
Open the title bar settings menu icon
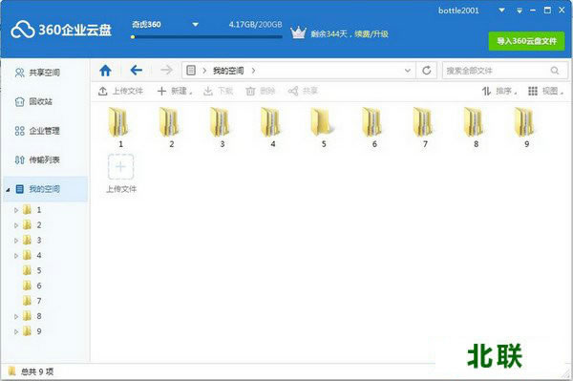pos(520,11)
